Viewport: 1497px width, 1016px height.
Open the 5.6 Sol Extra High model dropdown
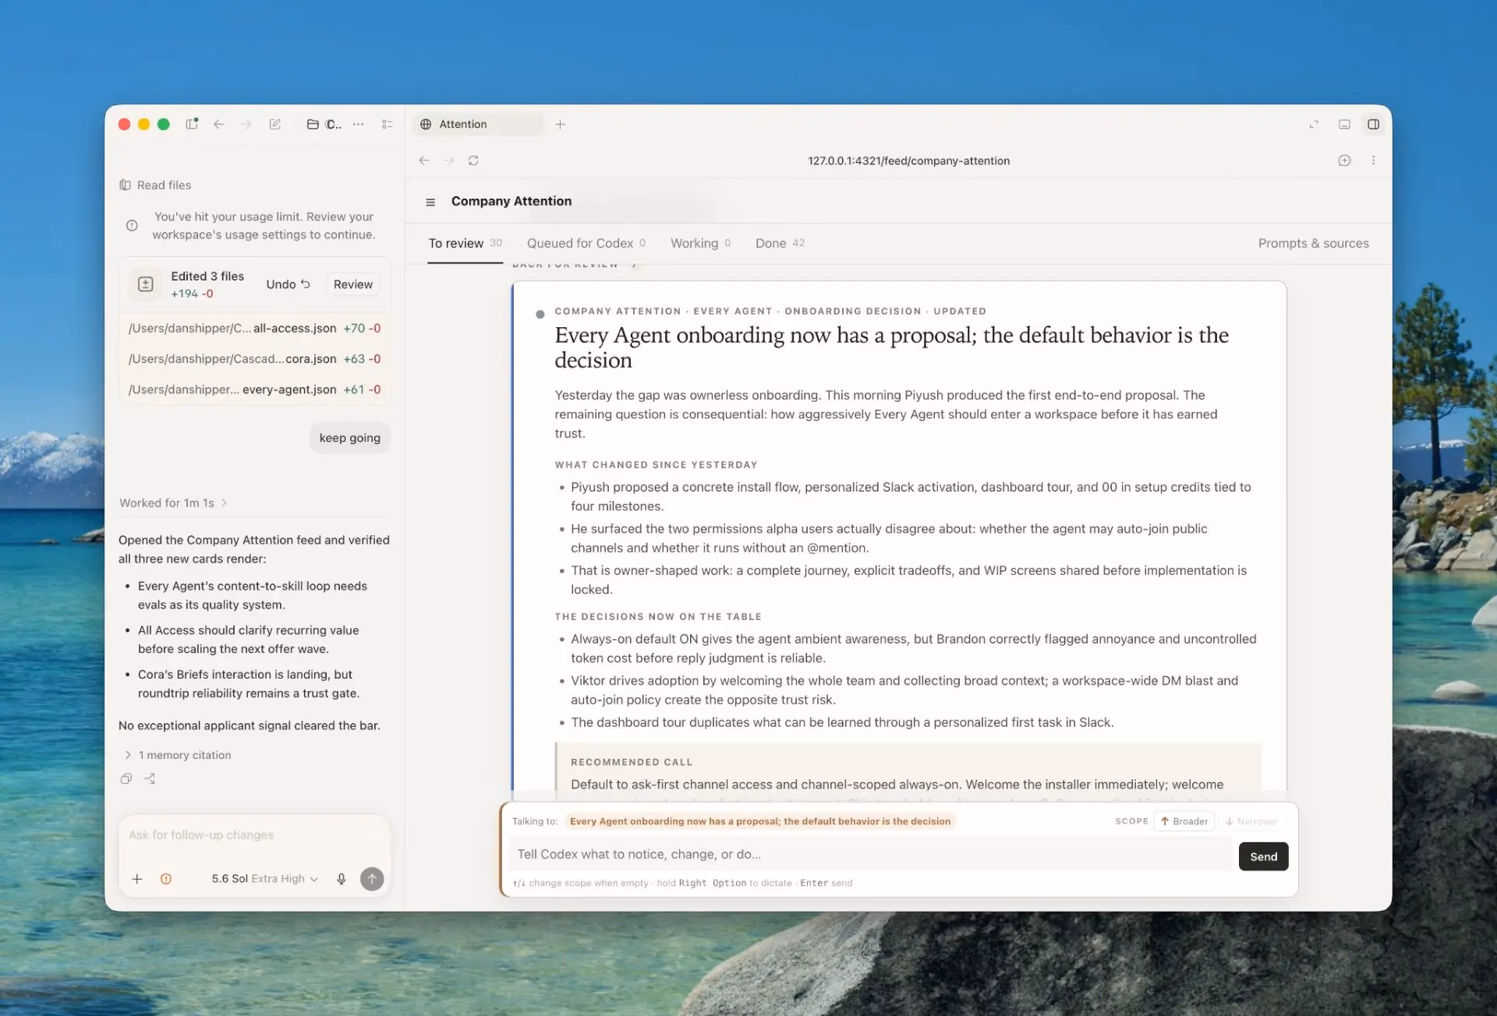pyautogui.click(x=264, y=879)
